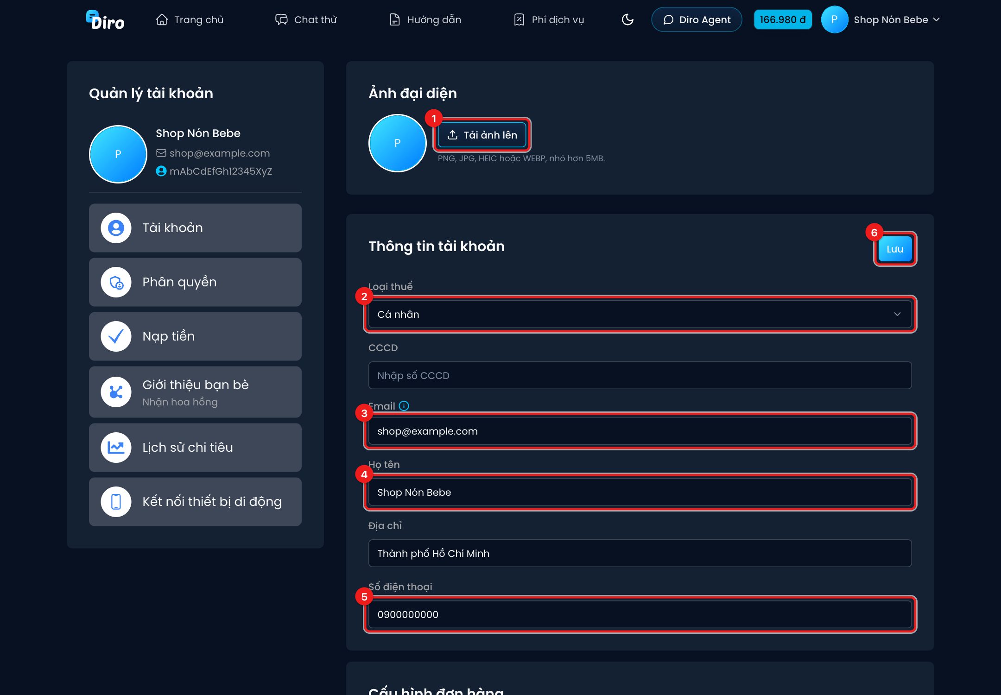The height and width of the screenshot is (695, 1001).
Task: Click the Tải ảnh lên upload button
Action: 482,135
